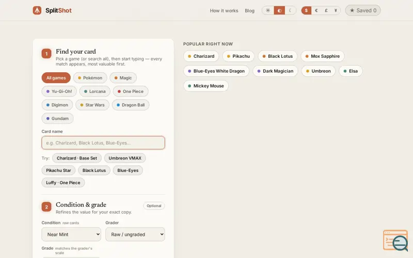Screen dimensions: 413x258
Task: Click the Condition & grade heading
Action: pyautogui.click(x=81, y=204)
